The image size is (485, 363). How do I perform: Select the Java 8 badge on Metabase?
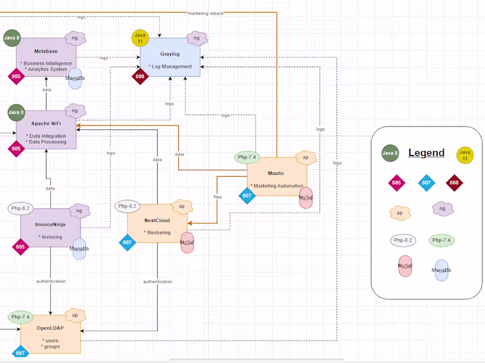pyautogui.click(x=12, y=38)
